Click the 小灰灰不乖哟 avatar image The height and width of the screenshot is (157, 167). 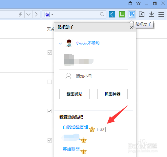pos(69,43)
